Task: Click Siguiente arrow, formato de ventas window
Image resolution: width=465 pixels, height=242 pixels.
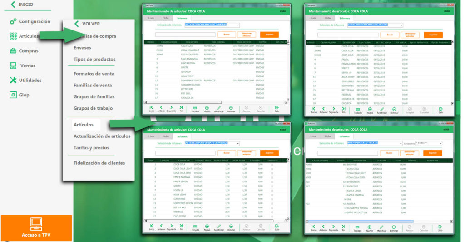Action: 171,227
